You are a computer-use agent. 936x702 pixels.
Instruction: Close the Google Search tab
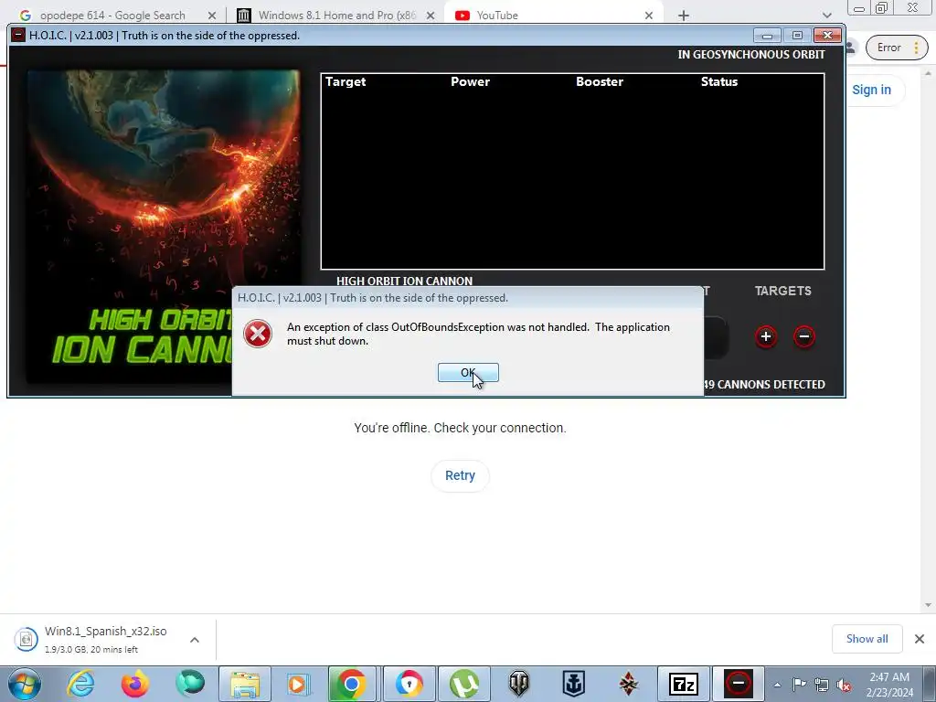211,16
